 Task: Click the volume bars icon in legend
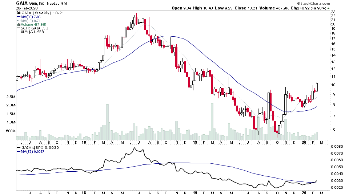click(19, 24)
